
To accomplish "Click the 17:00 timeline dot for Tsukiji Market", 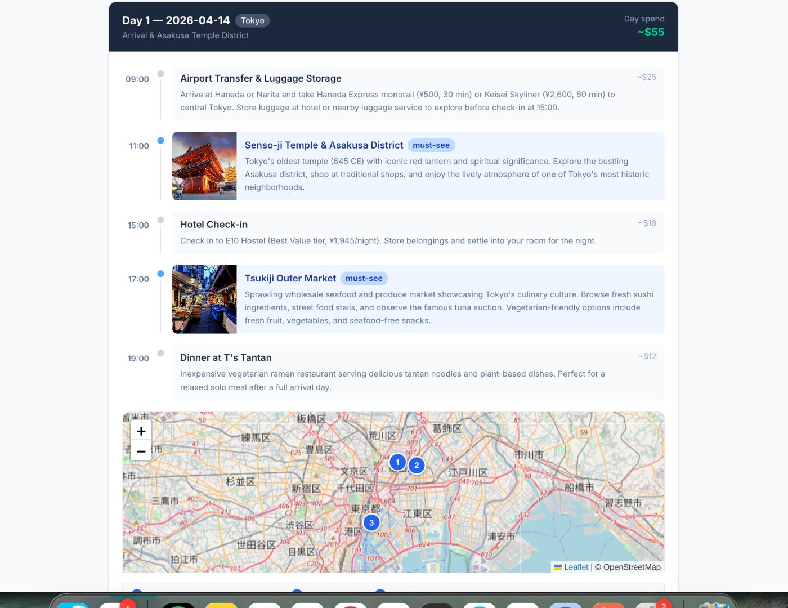I will pos(160,274).
